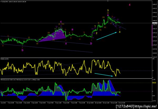Screen dimensions: 158x109
Task: Click the small triangle before GOLD,M15
Action: (x=1, y=2)
